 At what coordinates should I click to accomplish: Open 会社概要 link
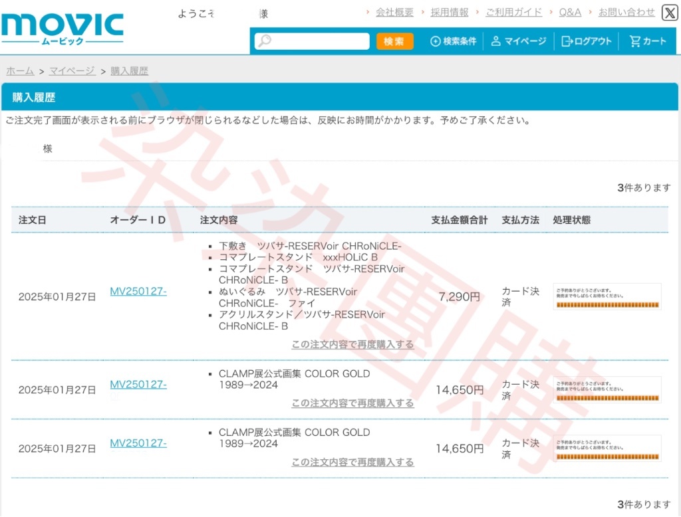point(394,12)
